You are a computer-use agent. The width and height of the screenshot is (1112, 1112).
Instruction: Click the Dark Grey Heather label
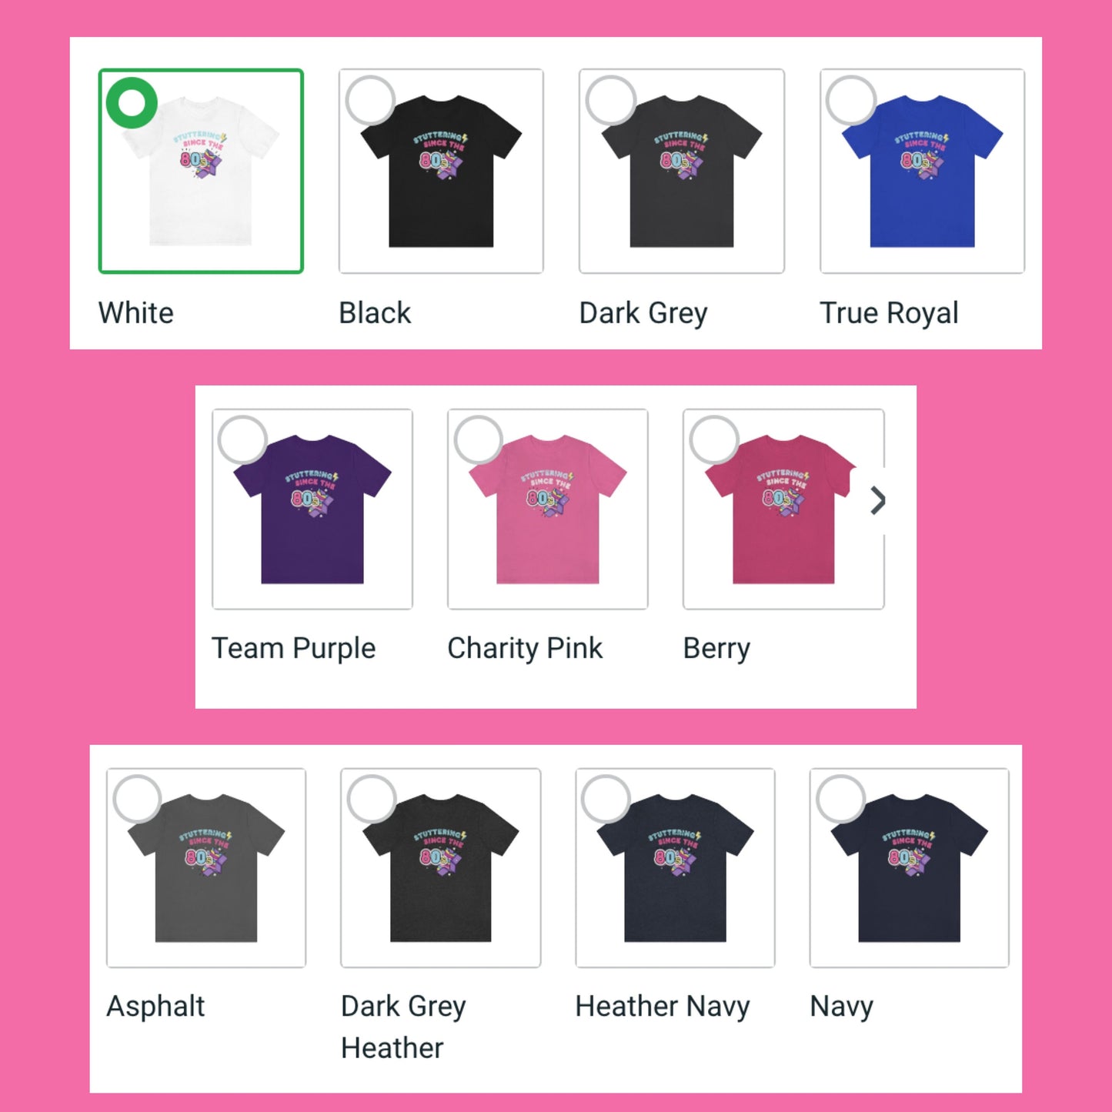(403, 1027)
